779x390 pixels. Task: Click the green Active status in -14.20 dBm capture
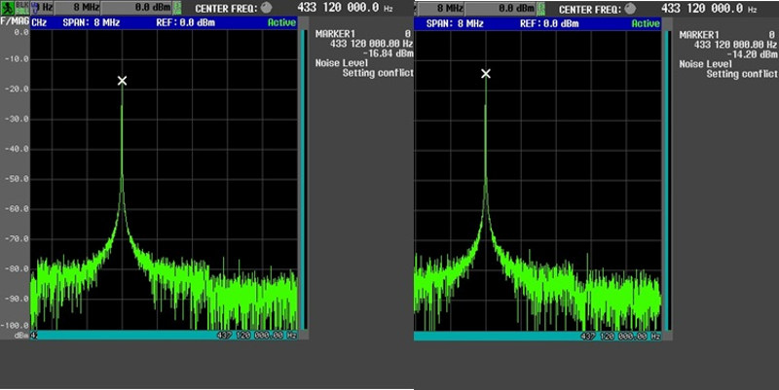(646, 23)
